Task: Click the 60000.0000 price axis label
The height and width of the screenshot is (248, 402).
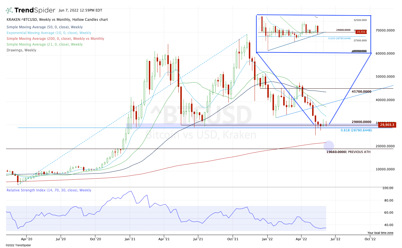Action: (385, 53)
